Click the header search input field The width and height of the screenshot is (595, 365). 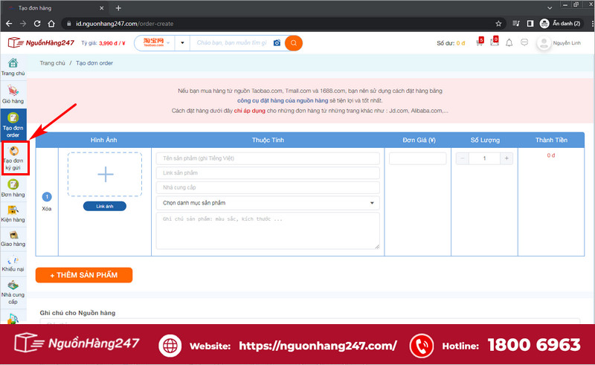231,43
